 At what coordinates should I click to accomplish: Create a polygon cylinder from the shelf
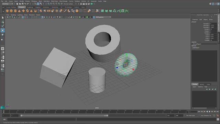tap(15, 11)
